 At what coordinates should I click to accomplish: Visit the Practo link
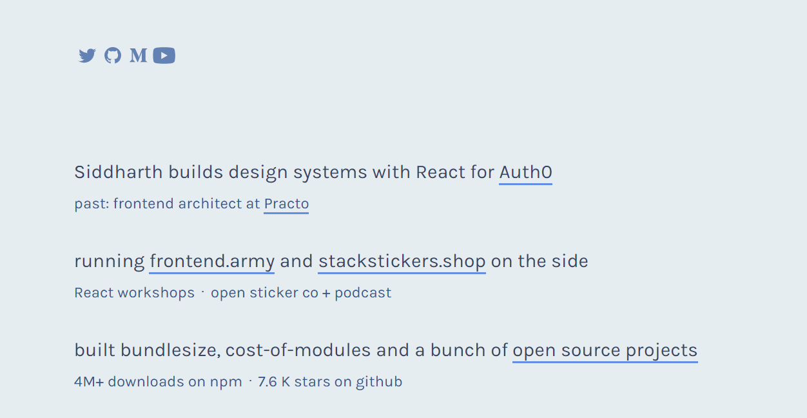tap(286, 204)
